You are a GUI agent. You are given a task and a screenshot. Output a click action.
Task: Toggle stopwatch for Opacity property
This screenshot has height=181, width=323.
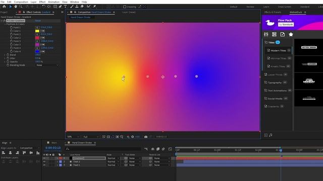pyautogui.click(x=8, y=61)
